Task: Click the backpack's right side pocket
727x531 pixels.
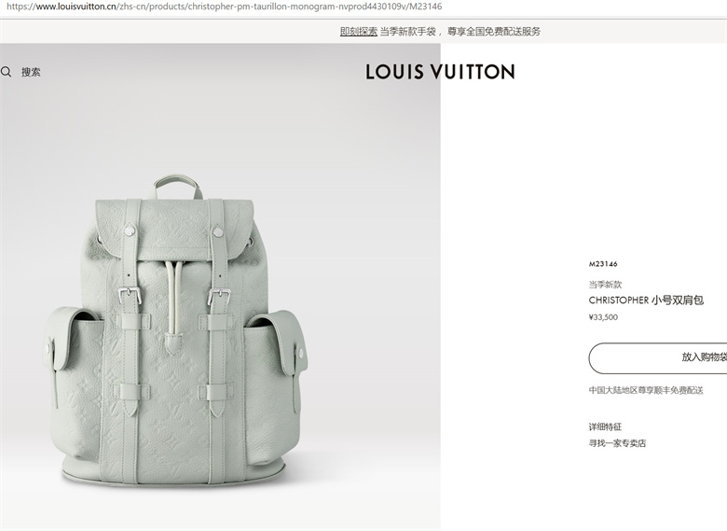Action: (273, 371)
